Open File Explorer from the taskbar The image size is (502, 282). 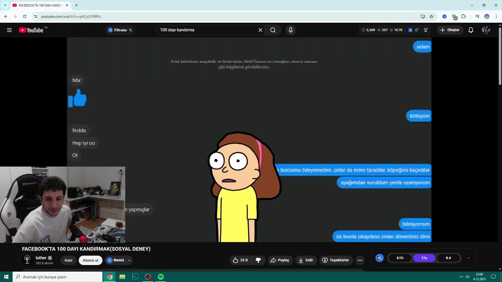pos(122,277)
